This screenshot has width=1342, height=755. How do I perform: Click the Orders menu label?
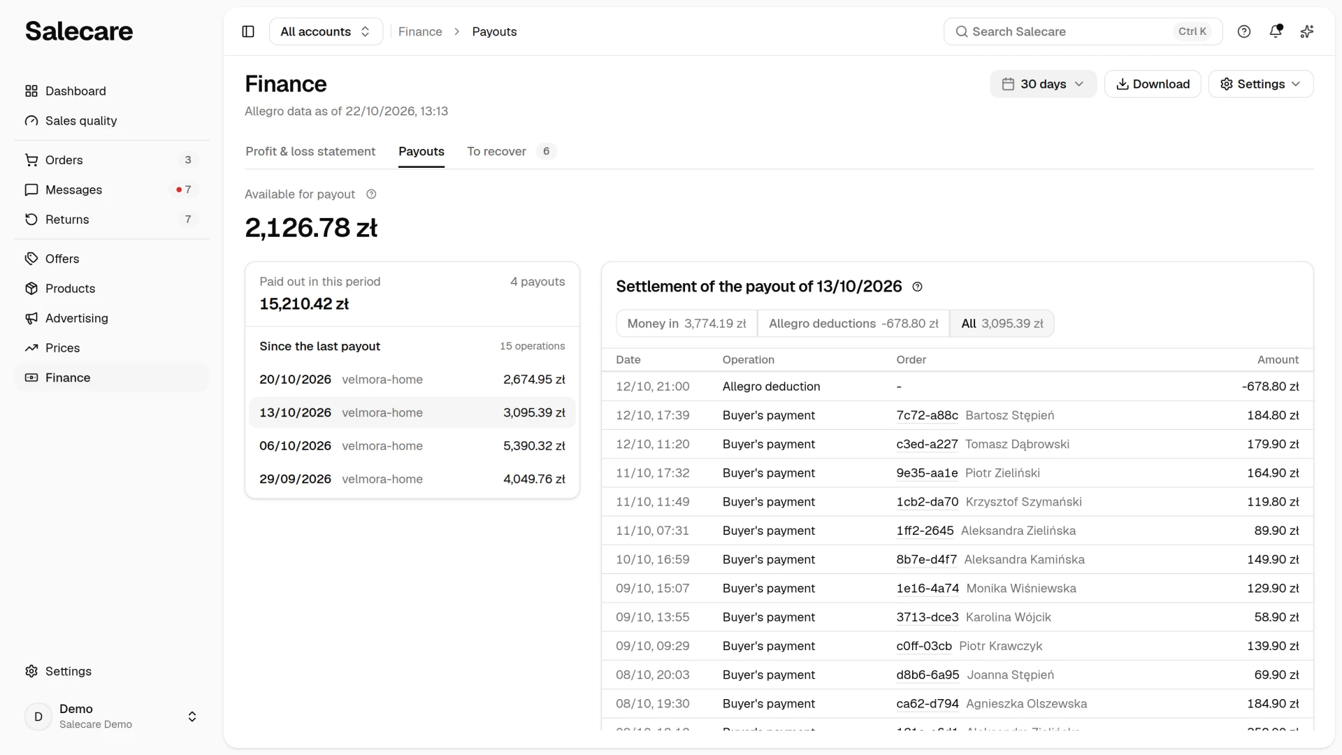[x=64, y=160]
